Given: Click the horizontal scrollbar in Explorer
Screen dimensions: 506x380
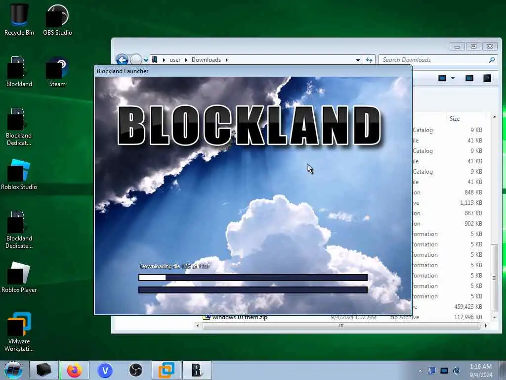Looking at the screenshot, I should pos(341,326).
